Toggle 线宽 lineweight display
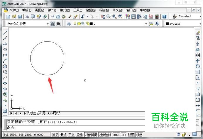203x139 pixels. point(131,135)
